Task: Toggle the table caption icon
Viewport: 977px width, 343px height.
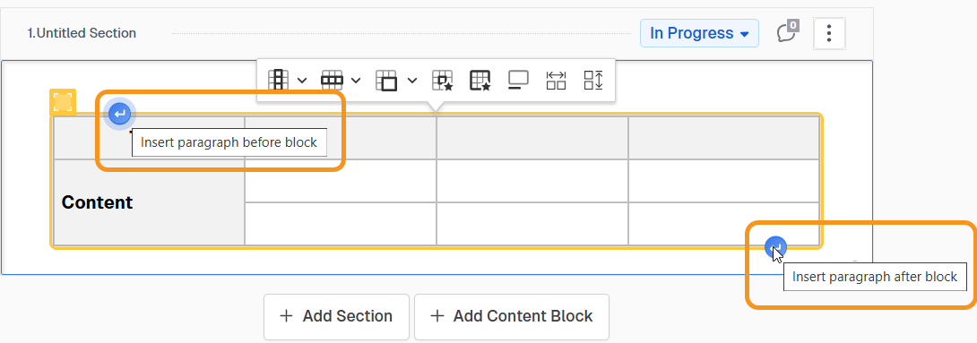Action: pos(518,81)
